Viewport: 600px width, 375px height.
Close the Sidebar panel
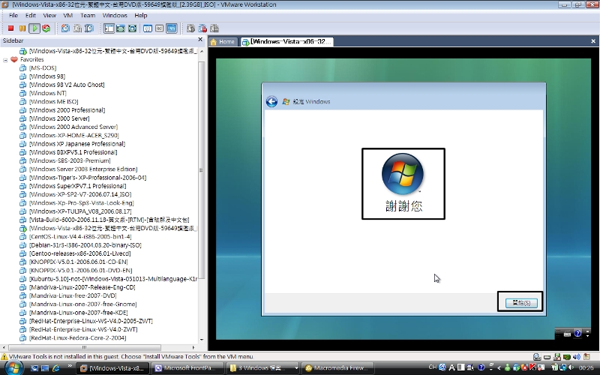pyautogui.click(x=200, y=40)
